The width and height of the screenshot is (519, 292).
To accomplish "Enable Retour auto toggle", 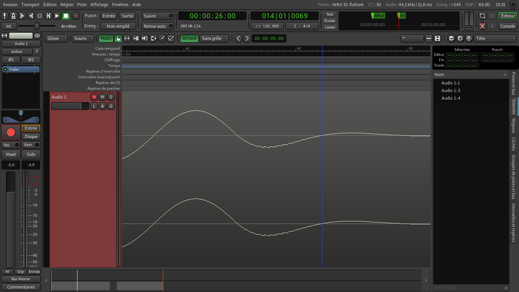I will [x=158, y=26].
